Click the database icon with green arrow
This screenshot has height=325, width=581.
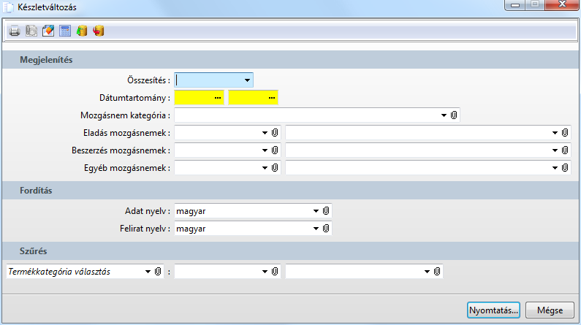[82, 31]
